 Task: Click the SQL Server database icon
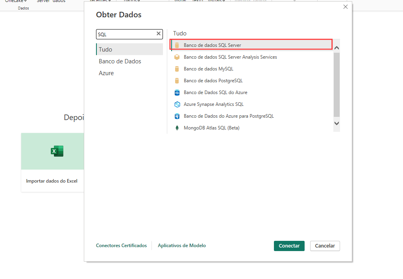[x=177, y=45]
